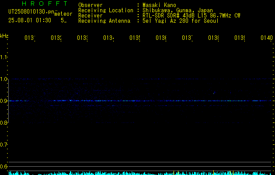Viewport: 275px width, 175px height.
Task: Click the 0.6 frequency axis label
Action: coord(3,166)
